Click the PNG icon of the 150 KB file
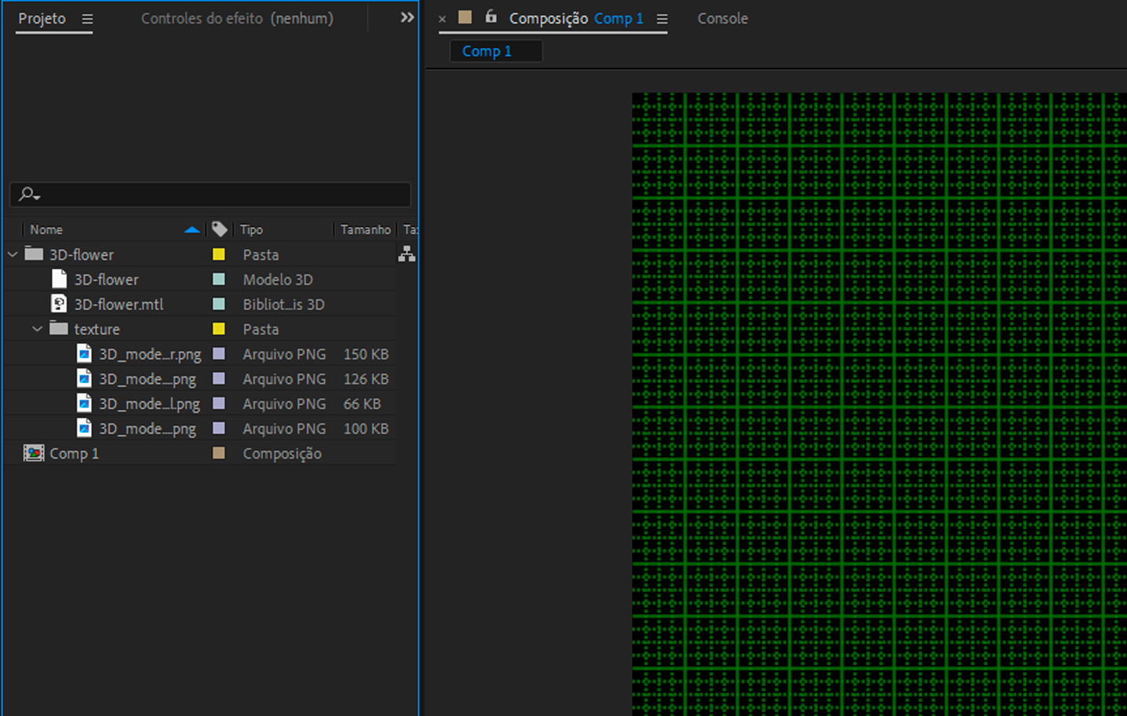Image resolution: width=1127 pixels, height=716 pixels. (x=84, y=353)
